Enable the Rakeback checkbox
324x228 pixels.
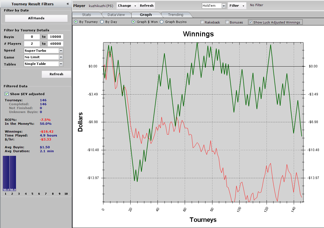pyautogui.click(x=202, y=22)
